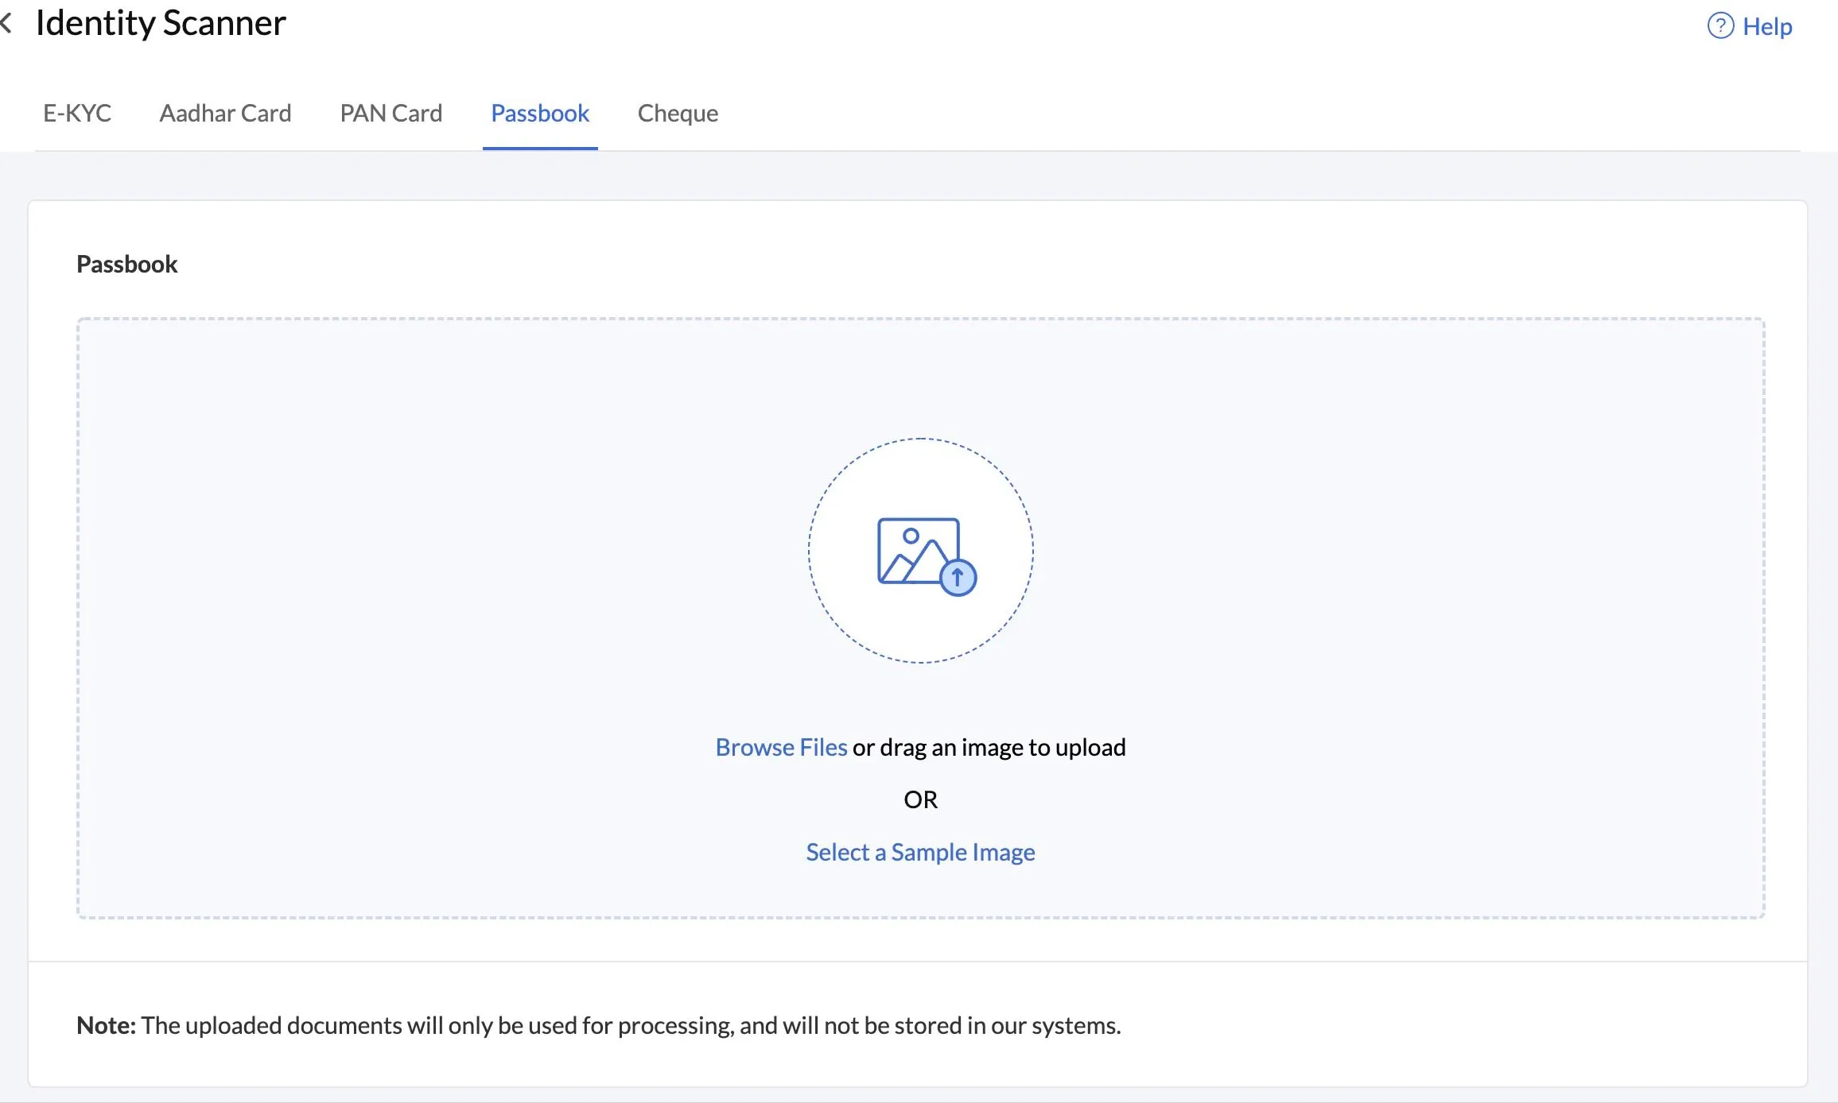Click the empty dashed upload drop zone
1838x1103 pixels.
[x=921, y=618]
